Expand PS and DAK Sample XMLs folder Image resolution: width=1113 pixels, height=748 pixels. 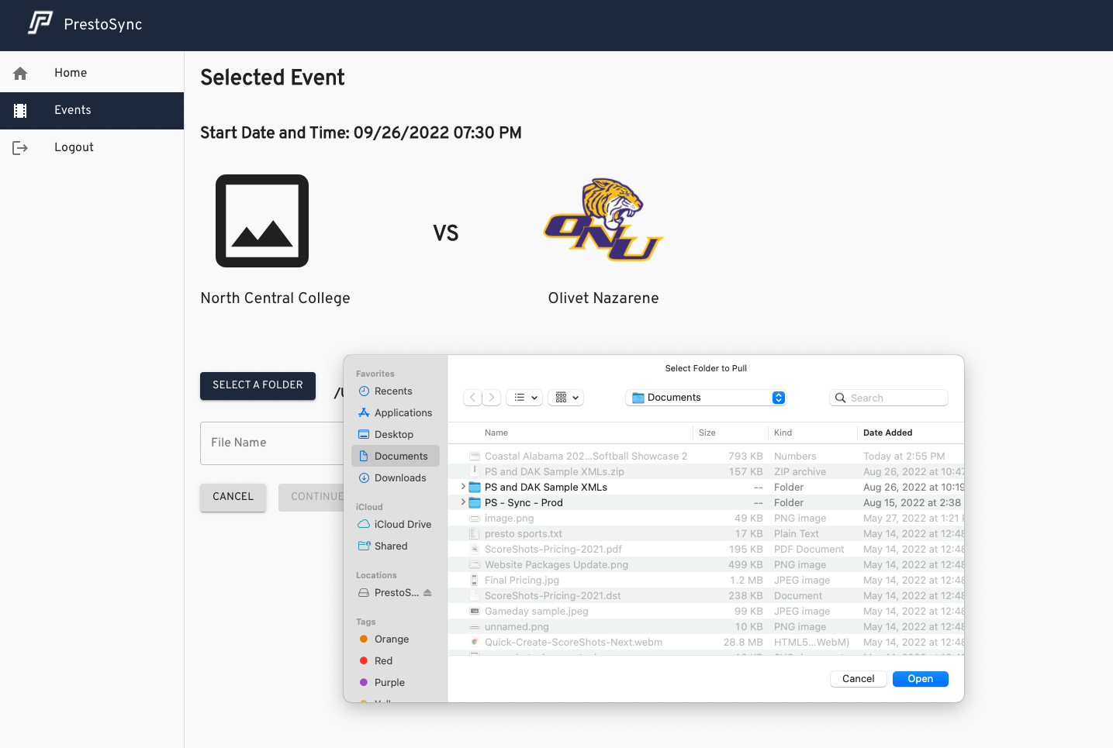coord(463,487)
